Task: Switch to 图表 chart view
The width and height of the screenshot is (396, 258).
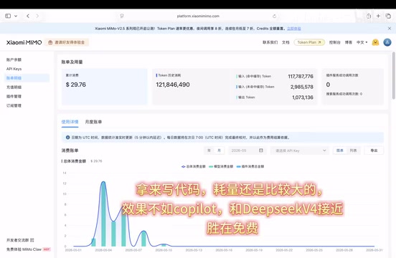Action: coord(340,150)
